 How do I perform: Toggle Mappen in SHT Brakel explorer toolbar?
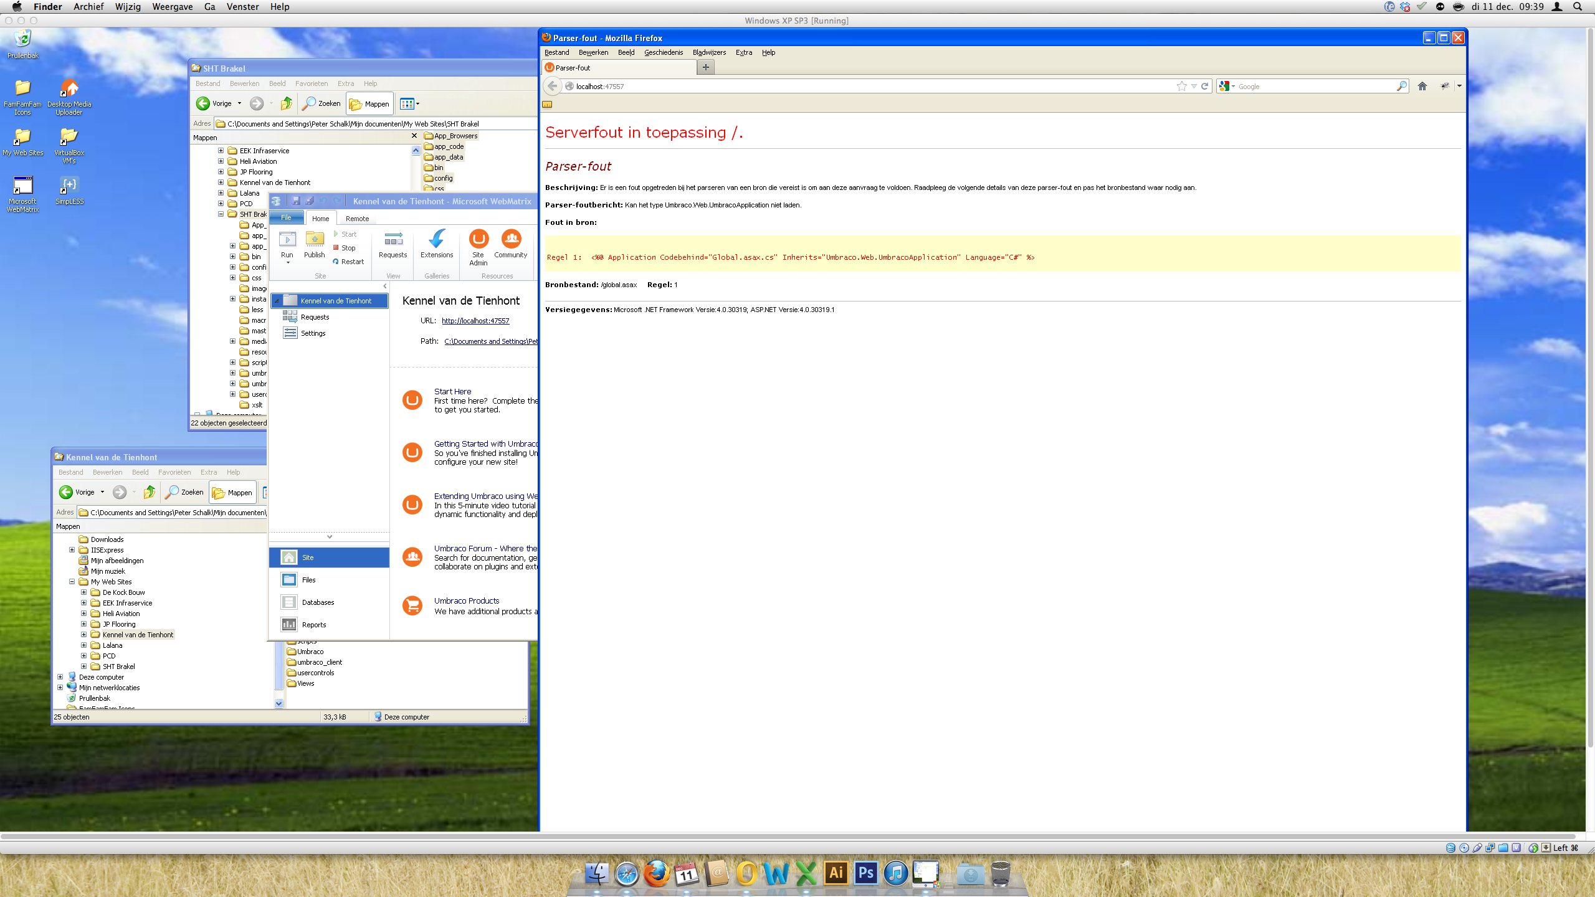[x=369, y=104]
